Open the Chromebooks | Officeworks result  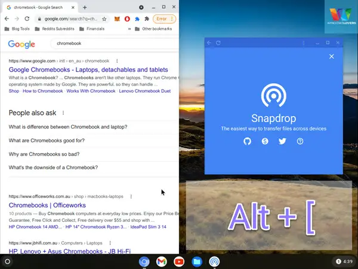[x=47, y=205]
